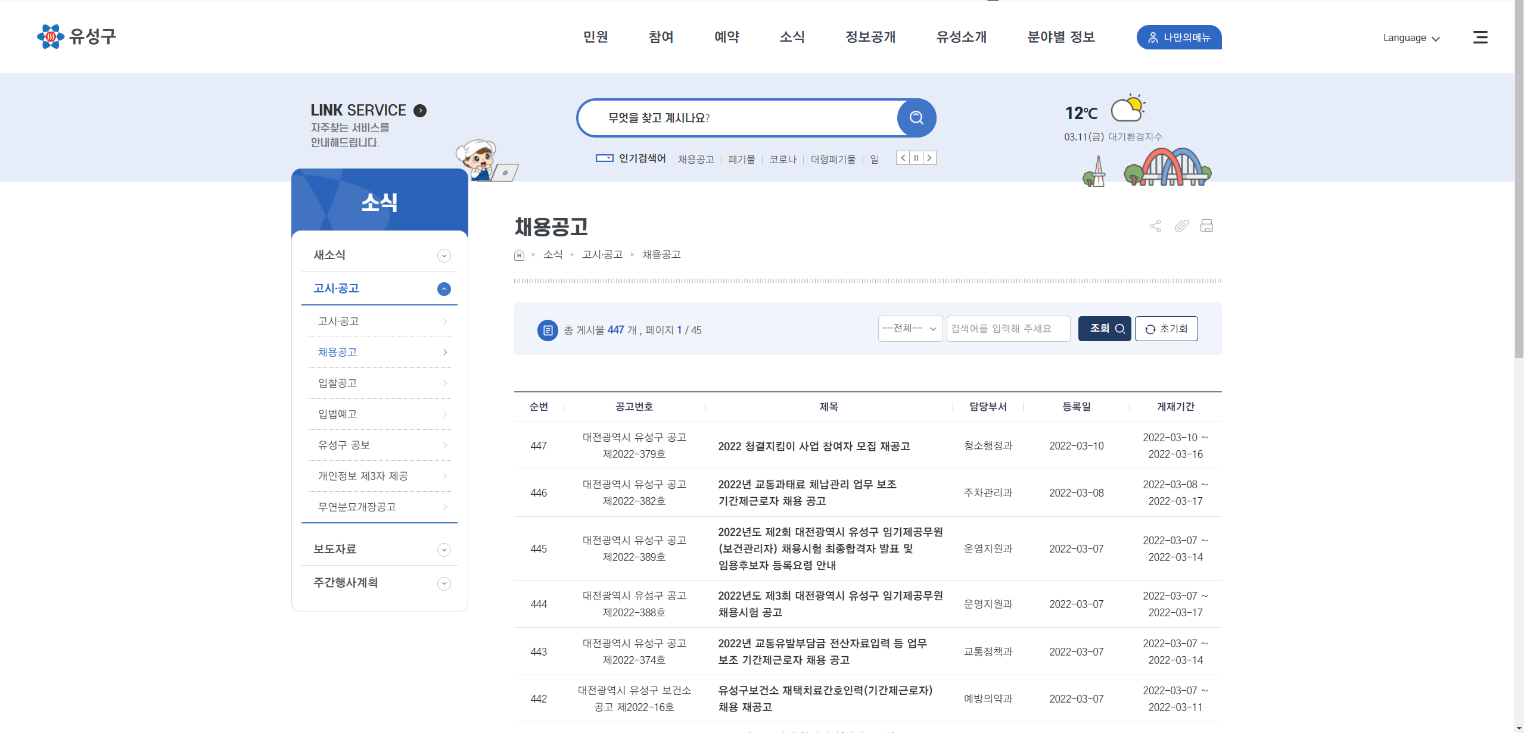
Task: Click the home icon in breadcrumb
Action: coord(519,255)
